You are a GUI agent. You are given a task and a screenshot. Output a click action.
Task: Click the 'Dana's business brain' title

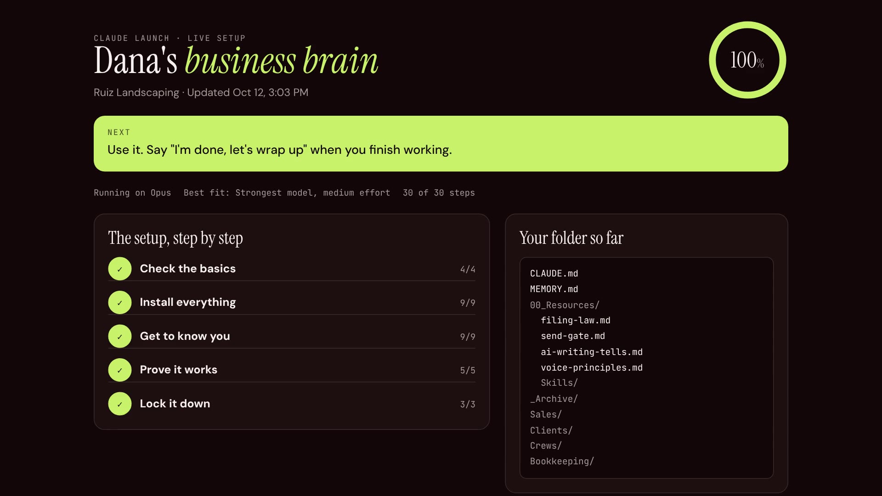pos(236,60)
